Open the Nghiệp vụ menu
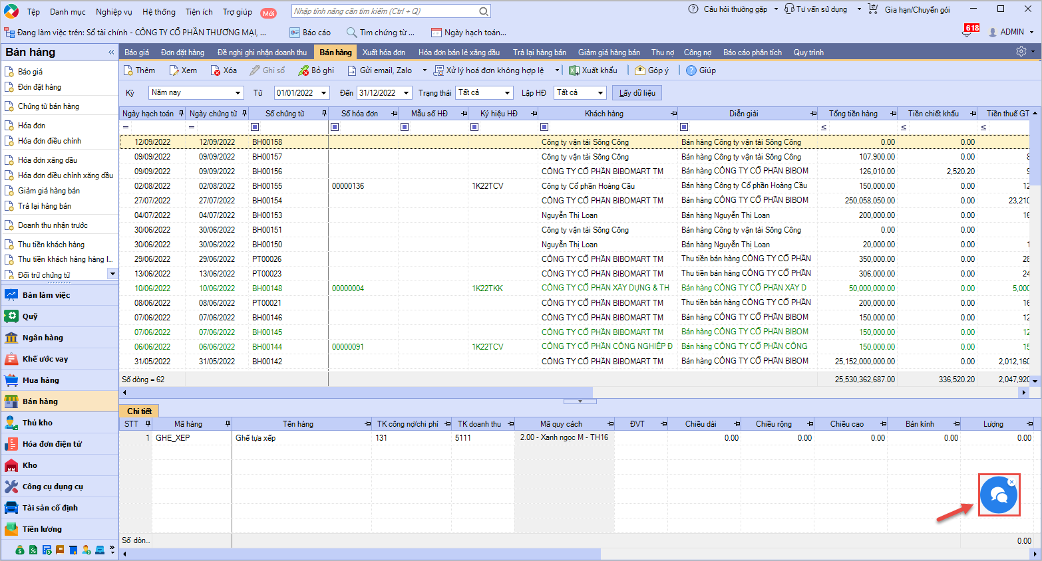Screen dimensions: 1042x561 tap(114, 12)
